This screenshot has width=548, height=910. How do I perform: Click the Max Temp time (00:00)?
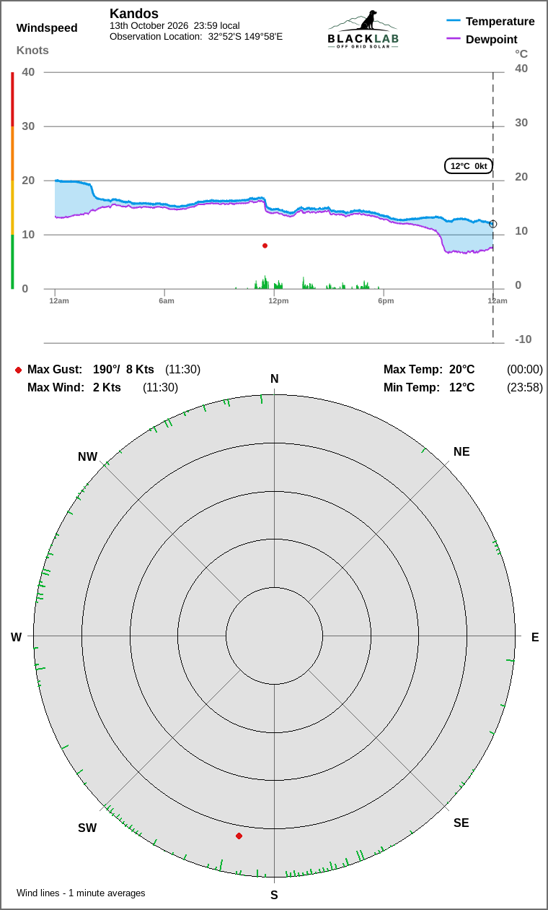[525, 370]
